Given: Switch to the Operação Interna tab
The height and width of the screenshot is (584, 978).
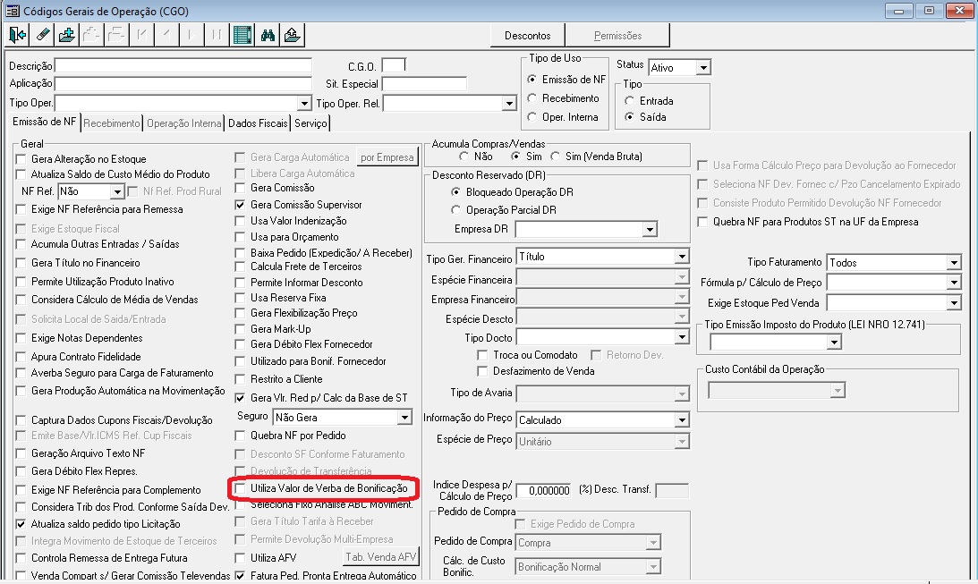Looking at the screenshot, I should pos(184,123).
